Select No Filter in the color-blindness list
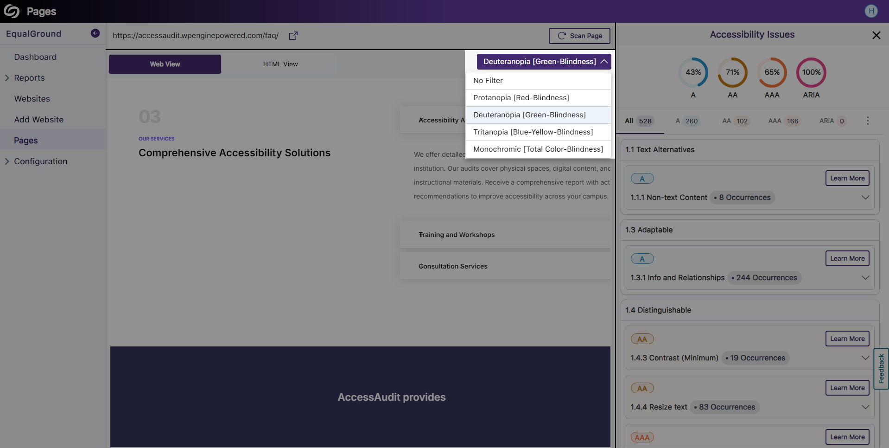Screen dimensions: 889x448 [488, 80]
